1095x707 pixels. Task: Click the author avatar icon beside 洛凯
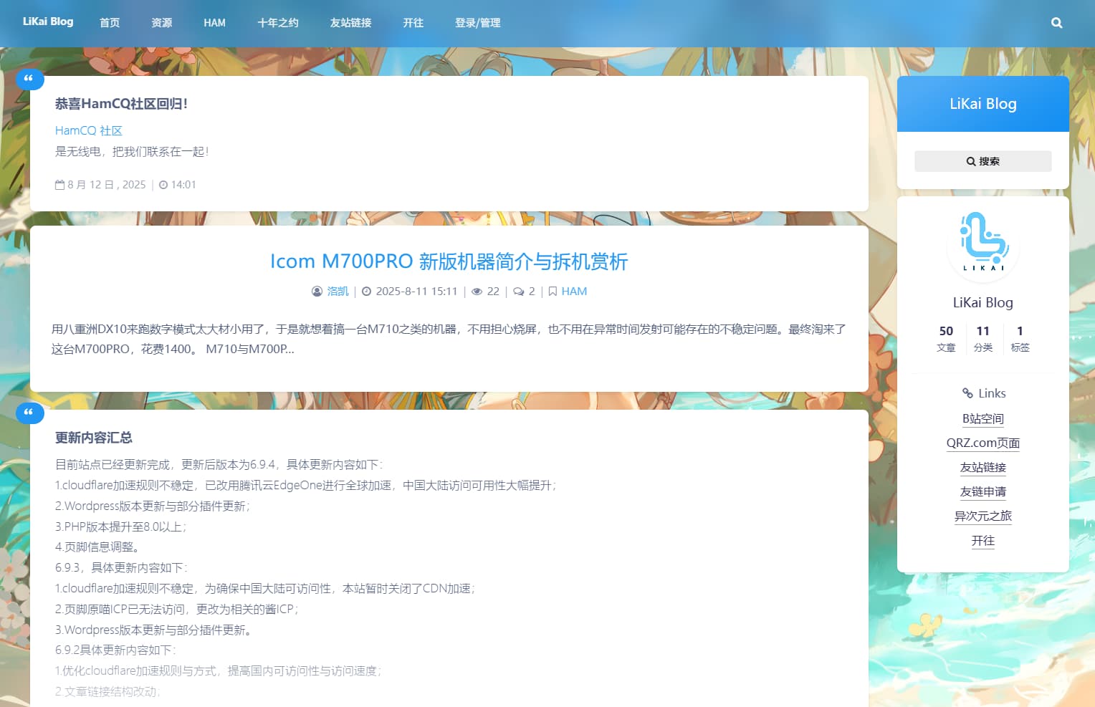click(316, 291)
